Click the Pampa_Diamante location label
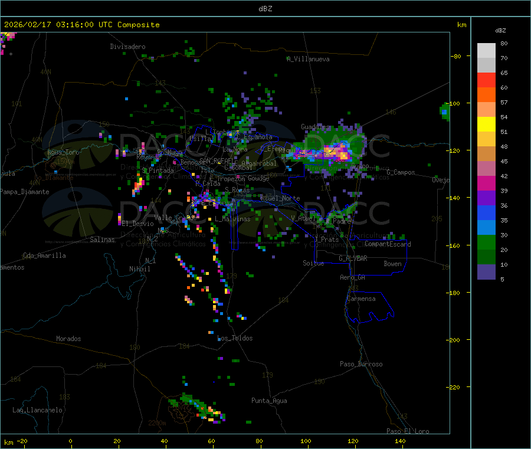 (x=24, y=192)
